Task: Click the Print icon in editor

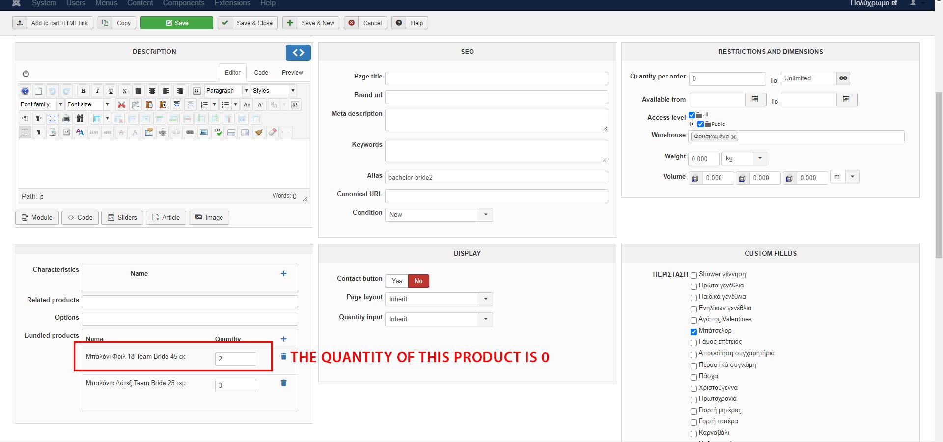Action: coord(66,118)
